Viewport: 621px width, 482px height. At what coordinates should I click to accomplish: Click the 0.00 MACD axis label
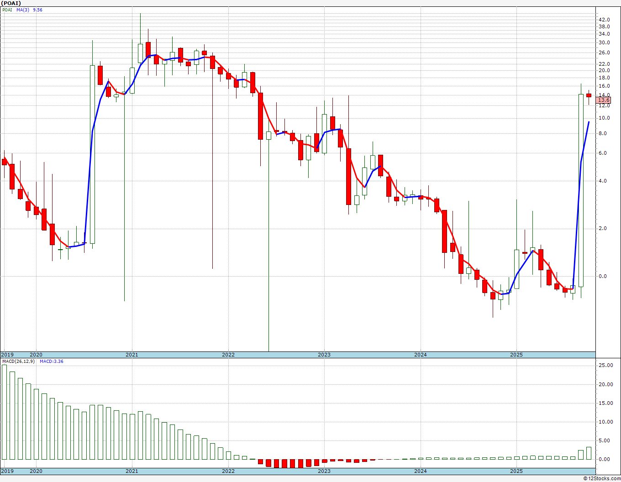pyautogui.click(x=605, y=459)
